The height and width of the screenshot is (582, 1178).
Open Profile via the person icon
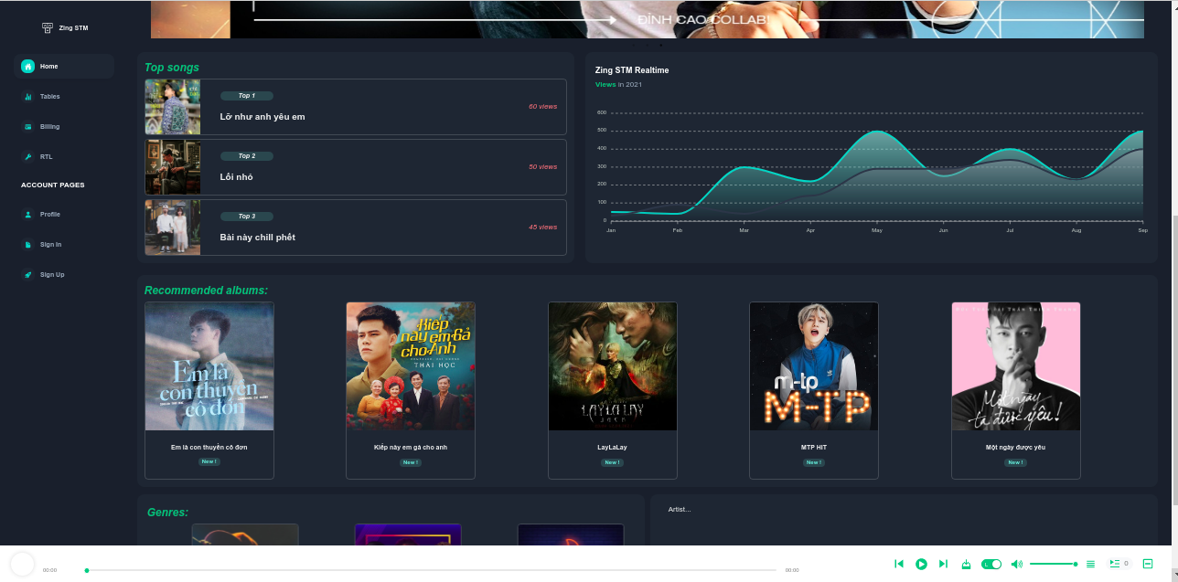click(28, 214)
